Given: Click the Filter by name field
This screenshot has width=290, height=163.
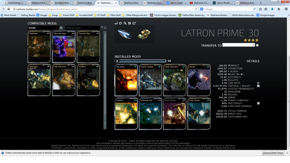Looking at the screenshot, I should tap(82, 28).
